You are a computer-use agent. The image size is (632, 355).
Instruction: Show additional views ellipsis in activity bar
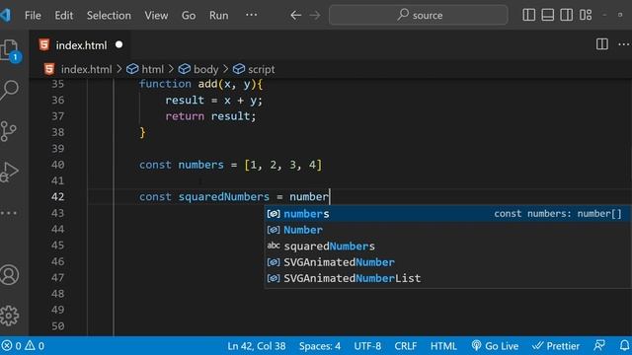click(9, 213)
